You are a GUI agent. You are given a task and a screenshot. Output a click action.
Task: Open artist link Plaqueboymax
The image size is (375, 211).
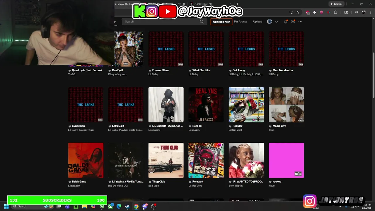click(x=117, y=74)
